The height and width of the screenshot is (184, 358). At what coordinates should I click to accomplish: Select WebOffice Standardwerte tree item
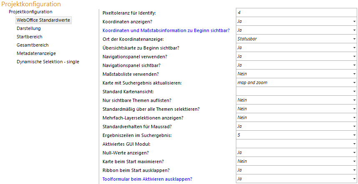click(43, 20)
